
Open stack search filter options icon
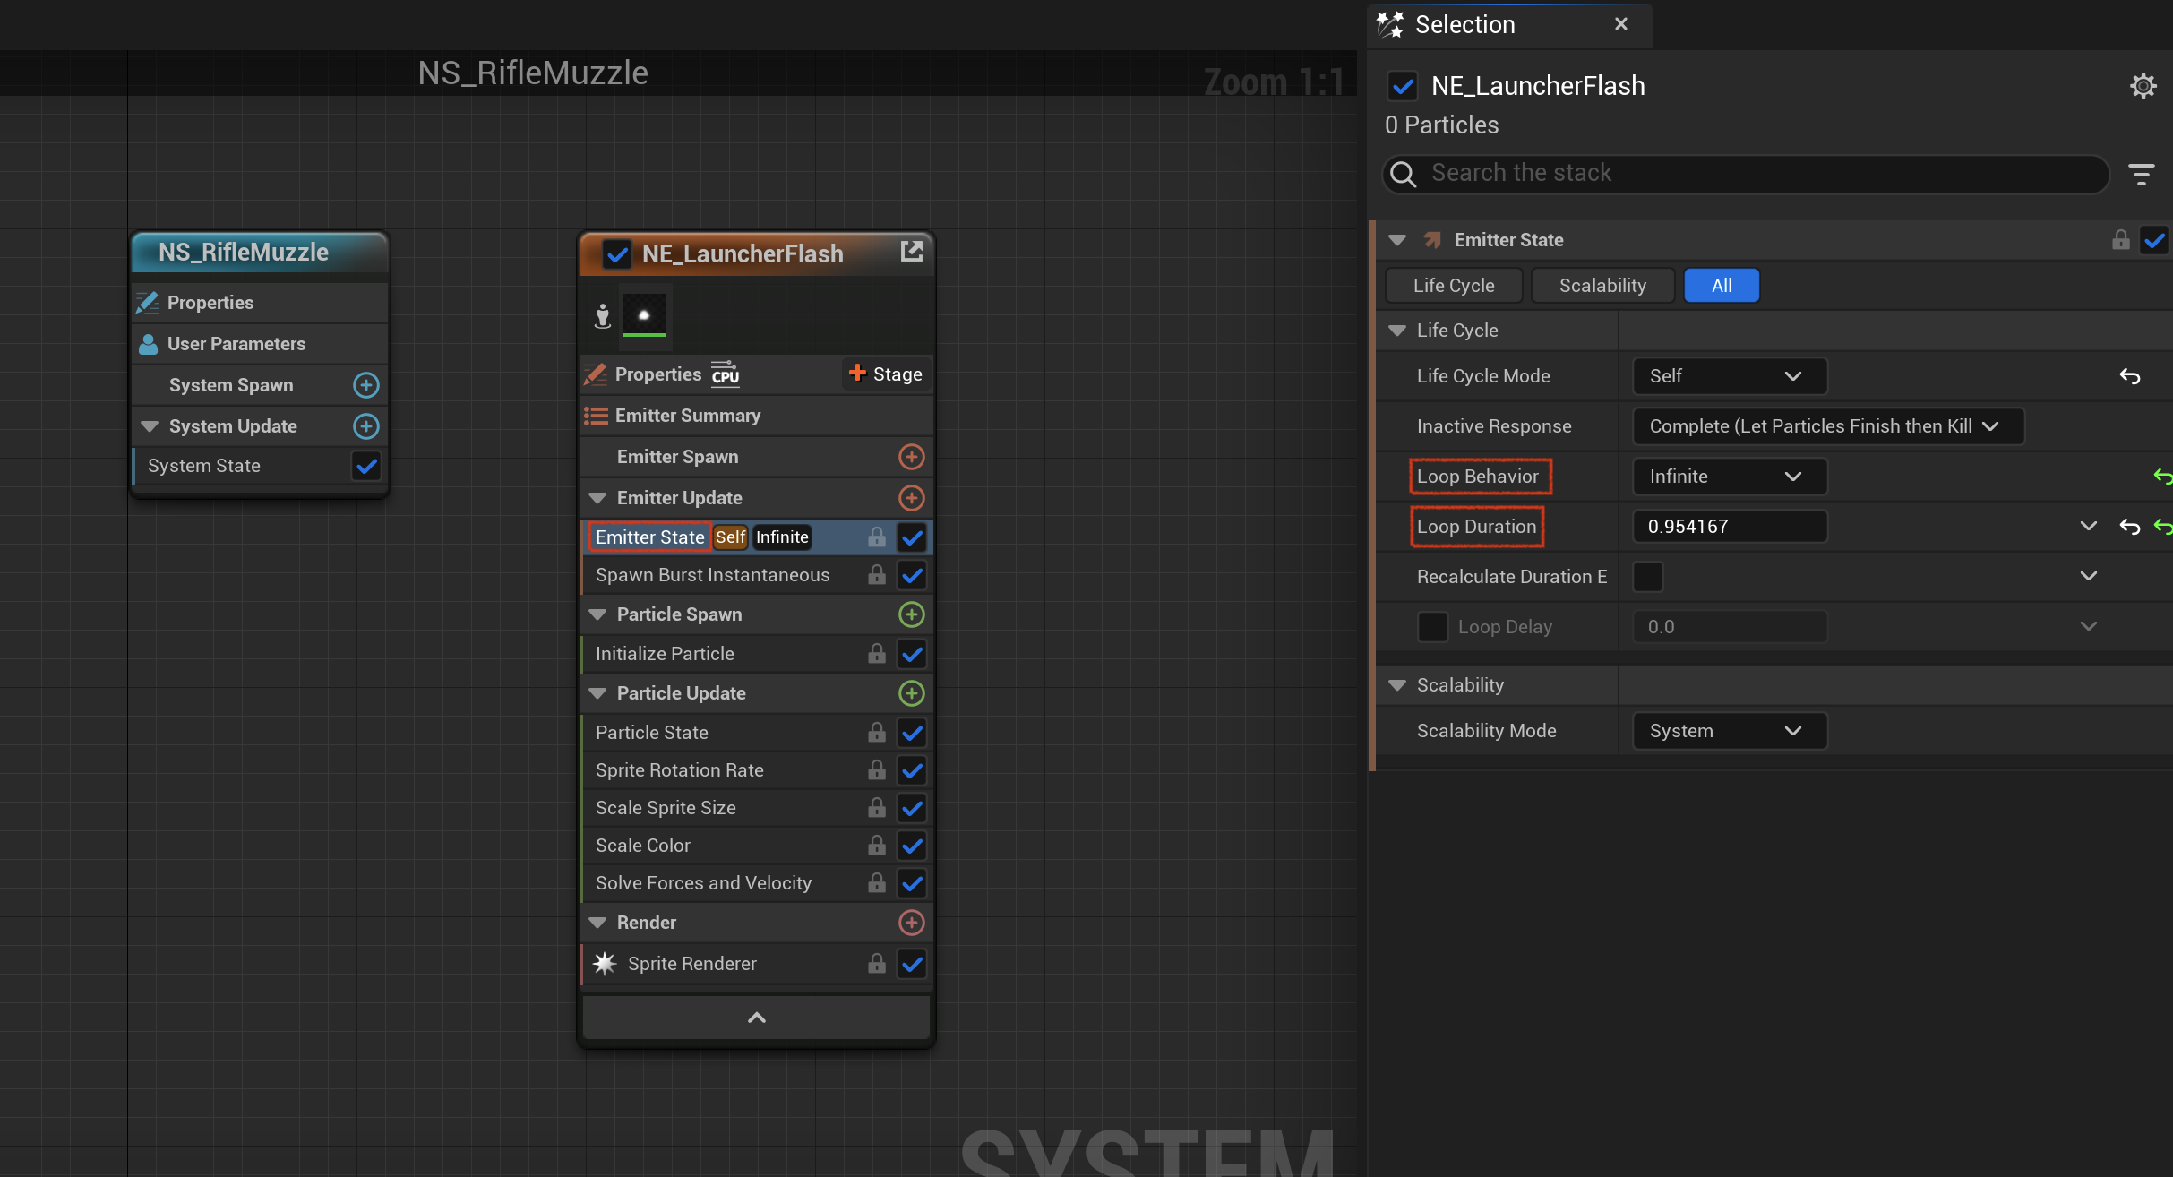2142,174
